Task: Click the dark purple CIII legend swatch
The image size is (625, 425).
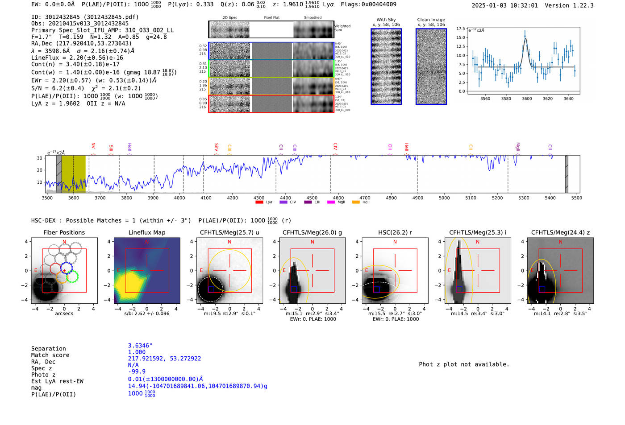Action: click(308, 202)
